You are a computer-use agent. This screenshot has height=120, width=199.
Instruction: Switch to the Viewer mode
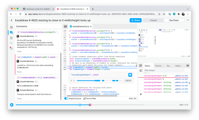[153, 20]
